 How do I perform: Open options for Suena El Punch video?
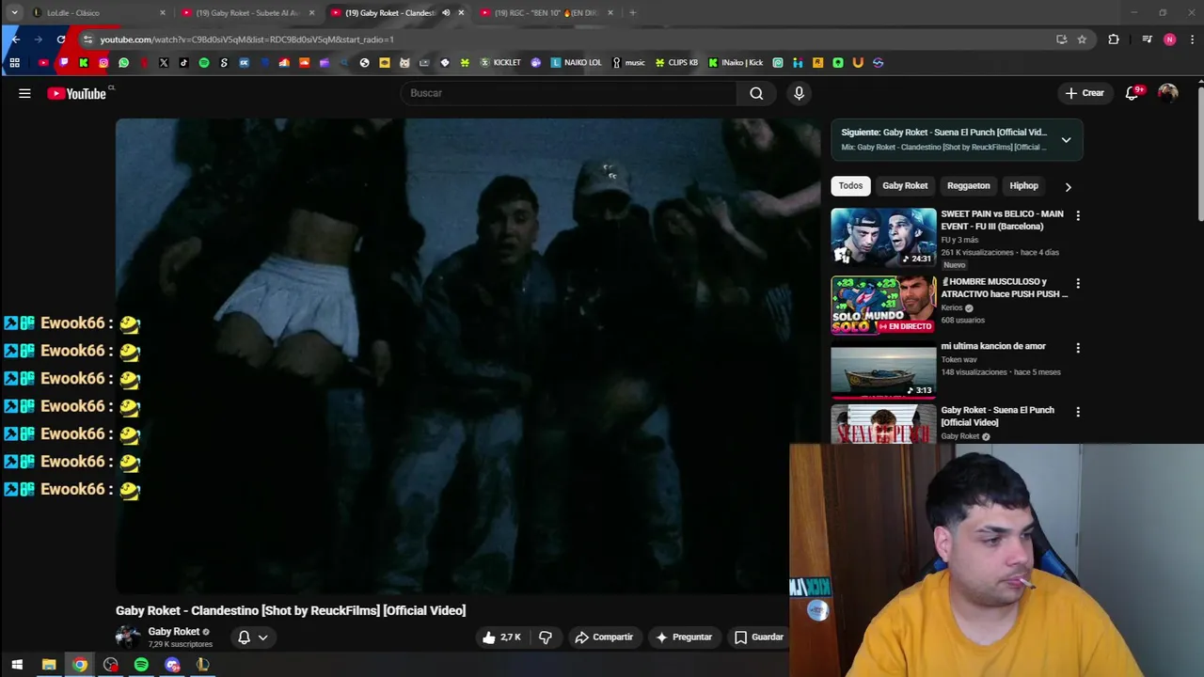[1078, 412]
